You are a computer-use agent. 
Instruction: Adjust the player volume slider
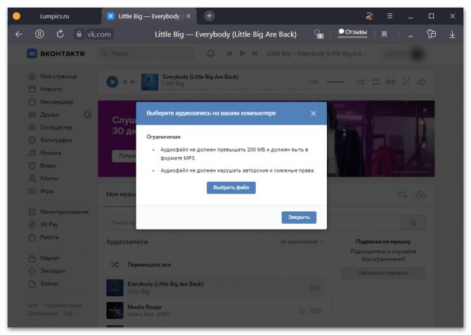335,82
